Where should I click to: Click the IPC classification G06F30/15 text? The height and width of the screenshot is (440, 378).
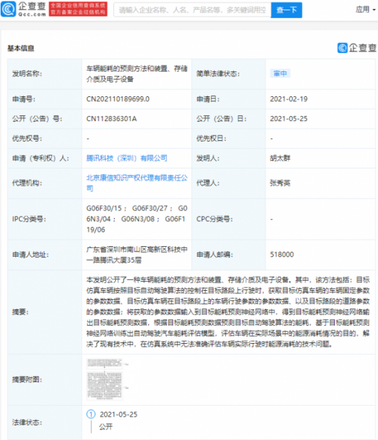pyautogui.click(x=104, y=208)
